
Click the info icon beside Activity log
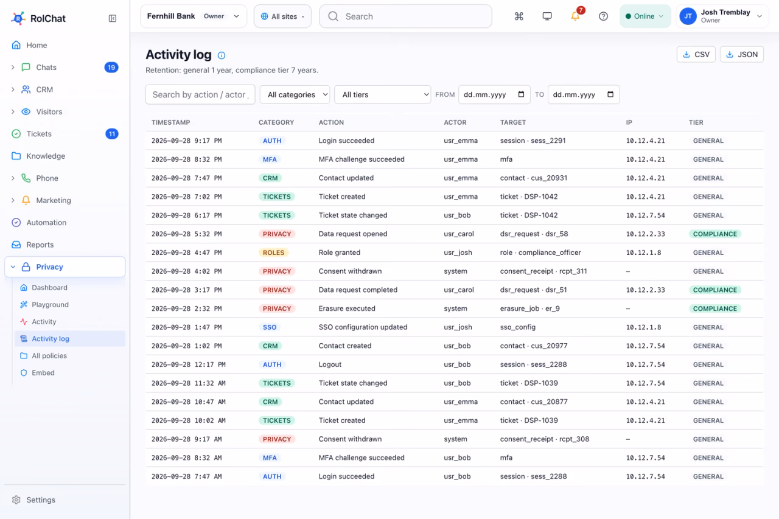click(x=222, y=55)
